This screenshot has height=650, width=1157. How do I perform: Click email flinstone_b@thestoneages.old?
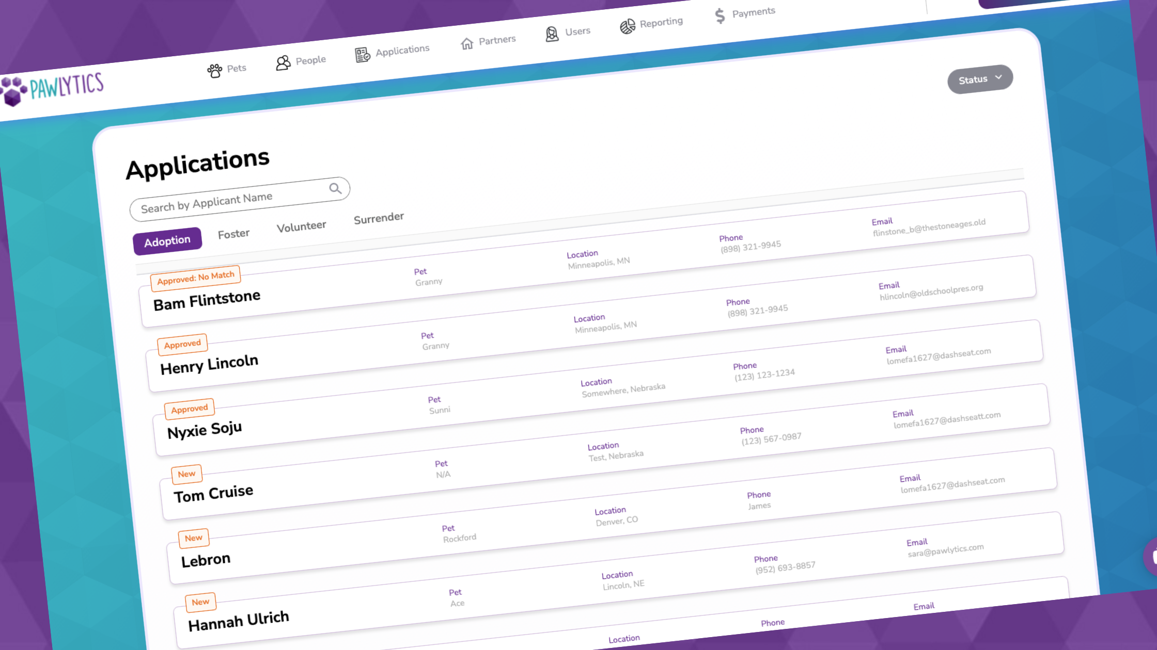(929, 227)
